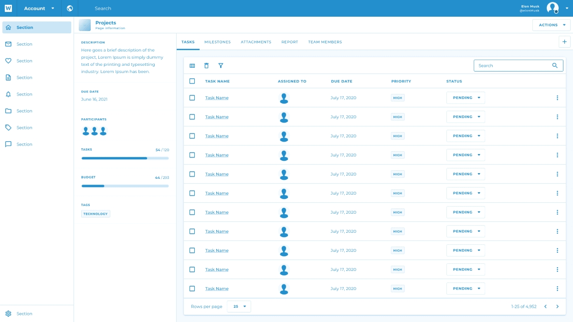Open three-dot menu of first task row
This screenshot has width=573, height=322.
click(x=557, y=98)
